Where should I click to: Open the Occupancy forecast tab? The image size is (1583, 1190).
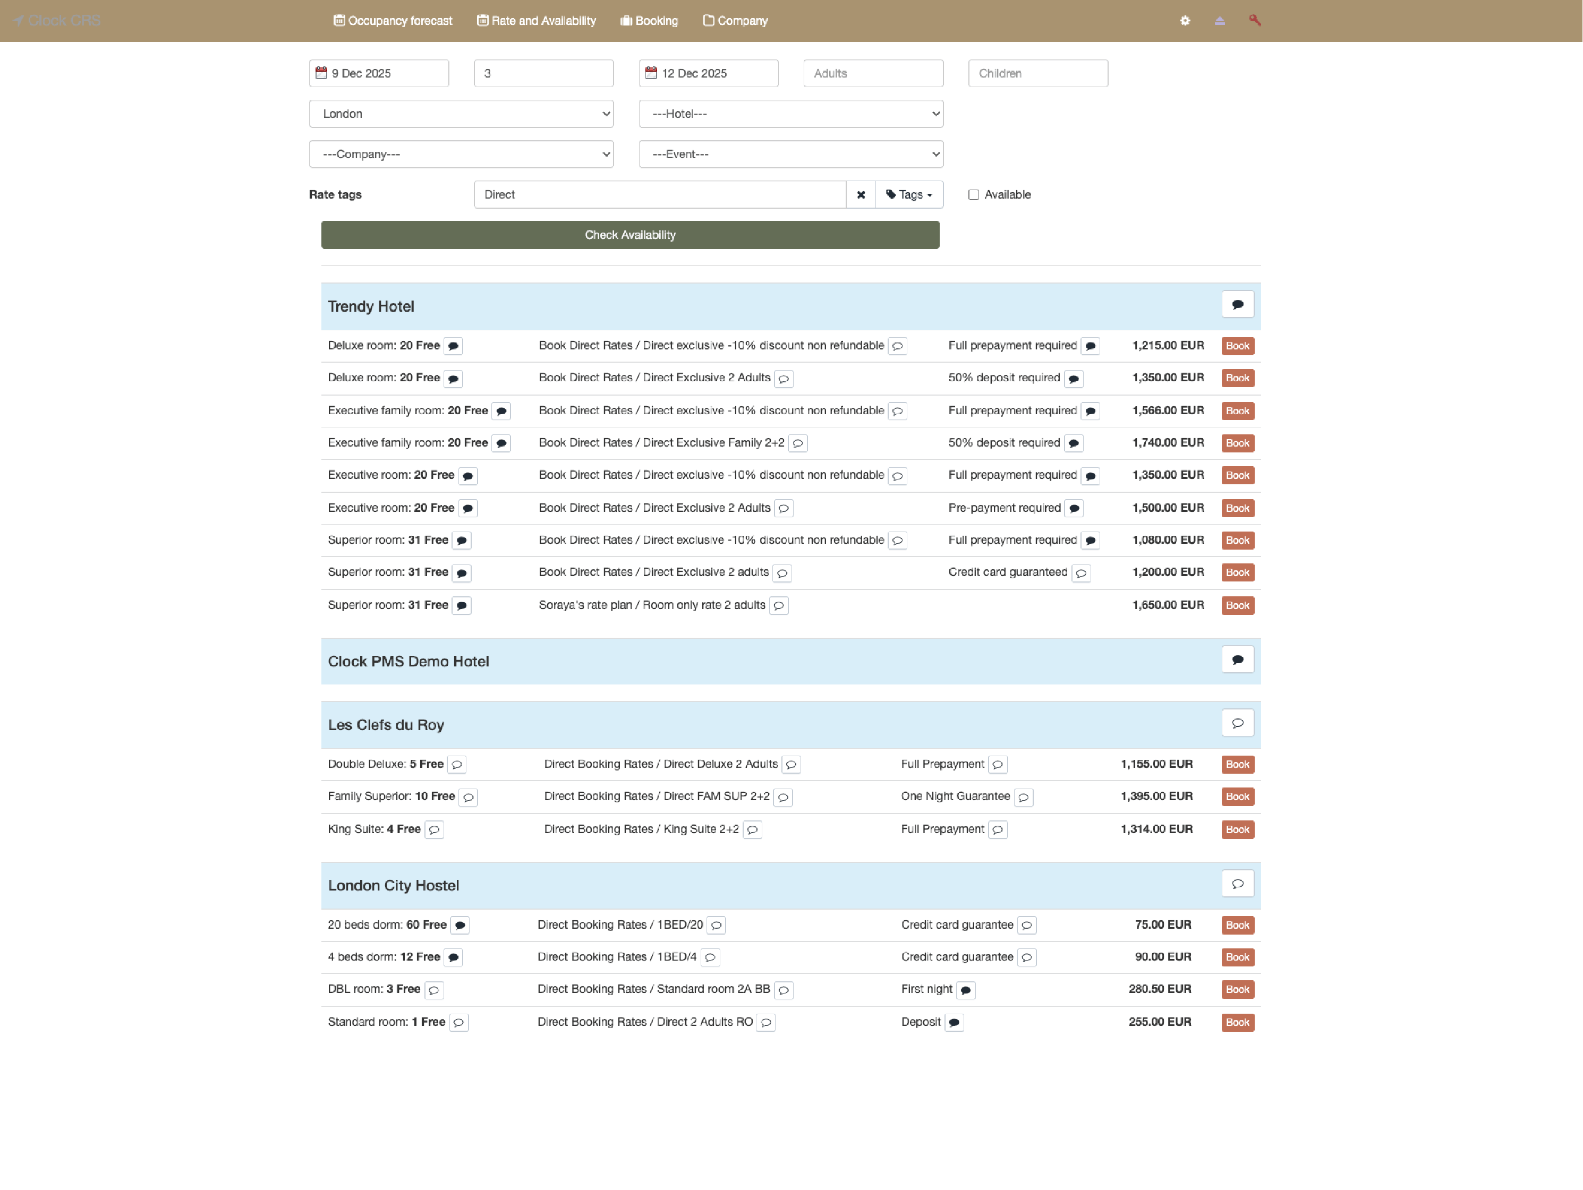point(392,21)
